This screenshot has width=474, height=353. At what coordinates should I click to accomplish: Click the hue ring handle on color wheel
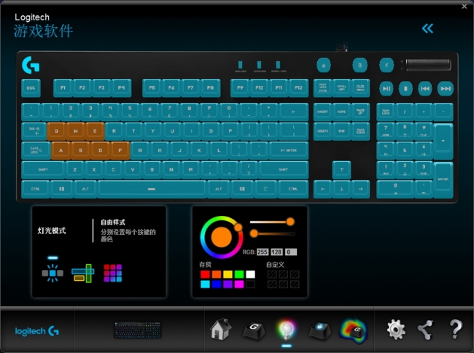(x=238, y=228)
